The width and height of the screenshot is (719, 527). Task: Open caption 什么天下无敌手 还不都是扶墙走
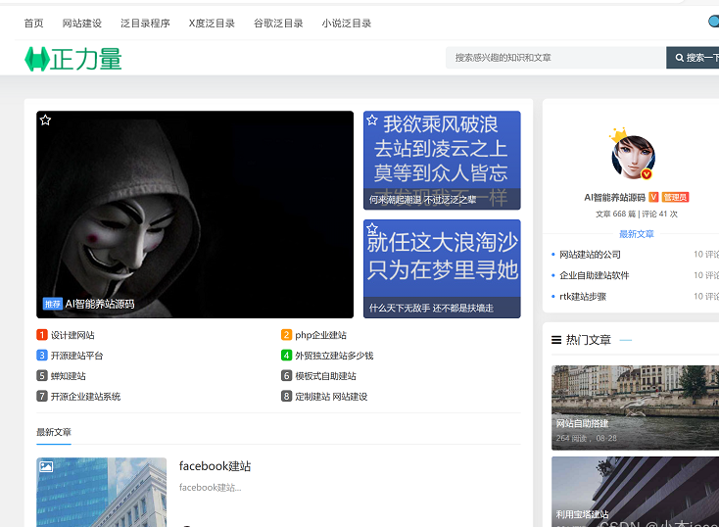(431, 308)
